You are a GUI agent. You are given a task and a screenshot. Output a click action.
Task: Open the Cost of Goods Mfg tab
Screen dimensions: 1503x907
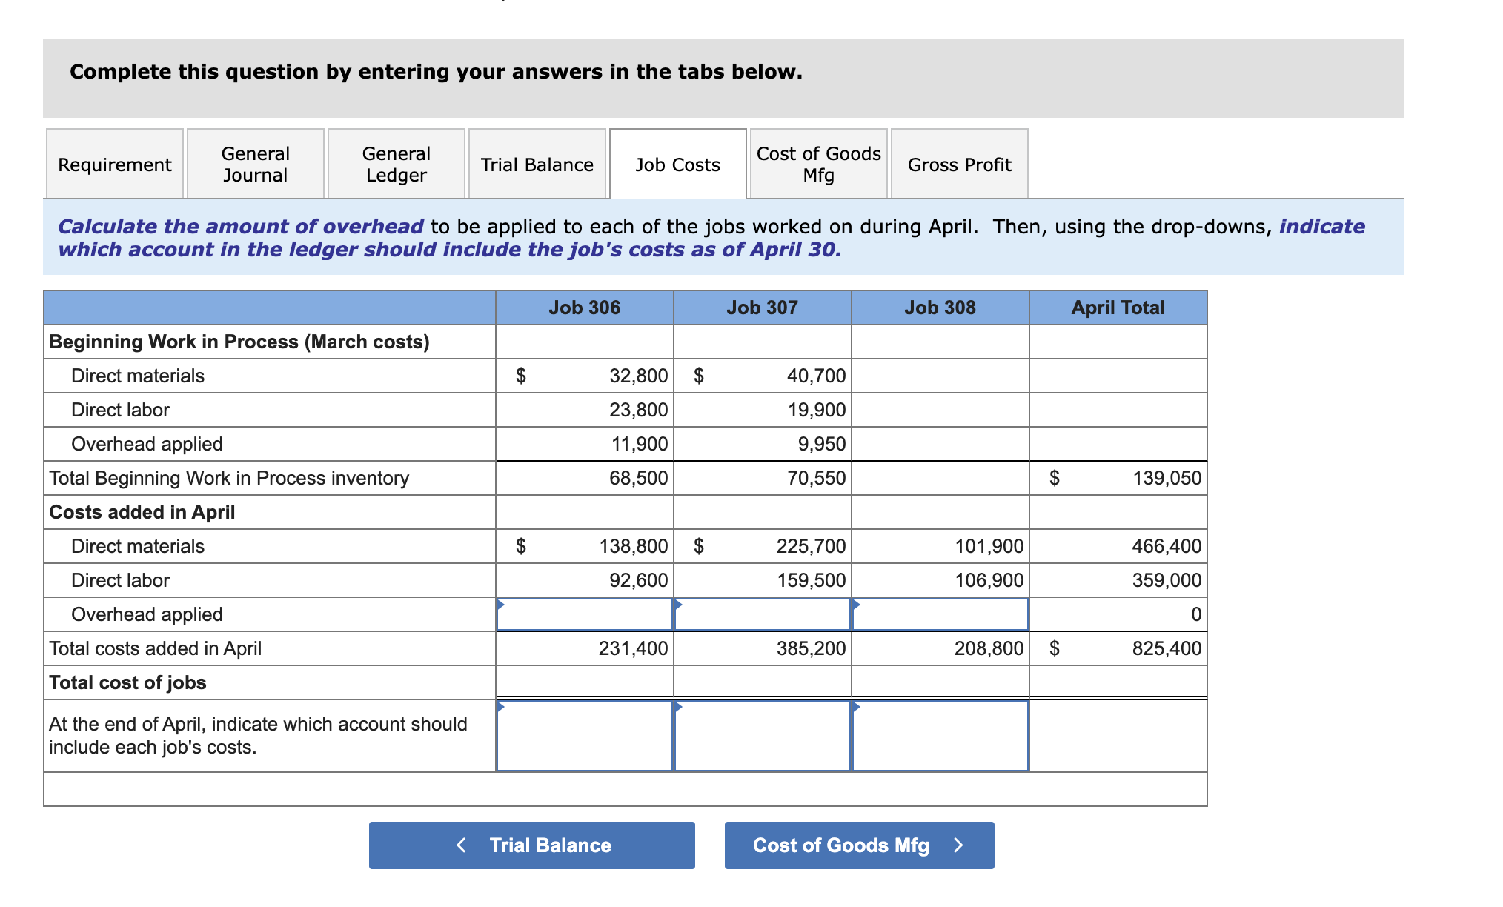click(x=818, y=164)
